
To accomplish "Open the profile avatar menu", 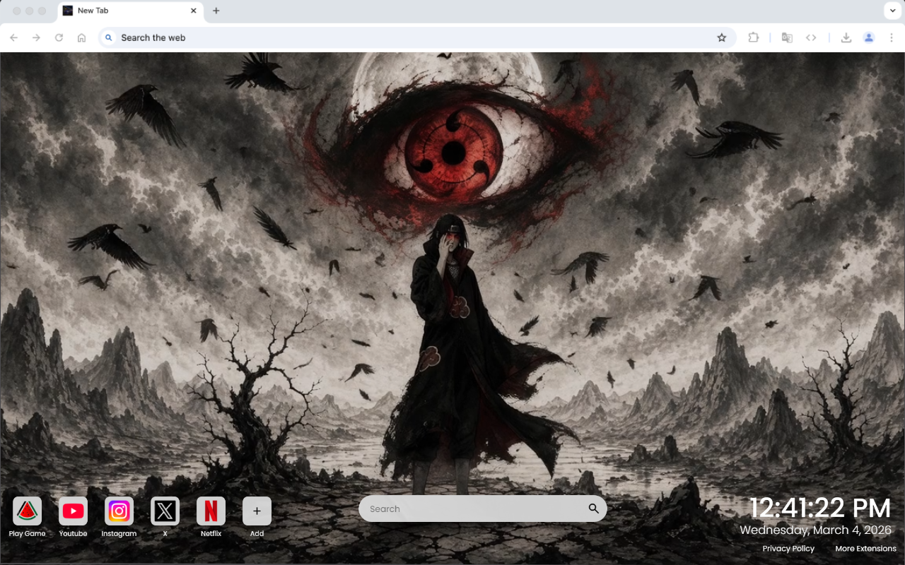I will pyautogui.click(x=869, y=37).
